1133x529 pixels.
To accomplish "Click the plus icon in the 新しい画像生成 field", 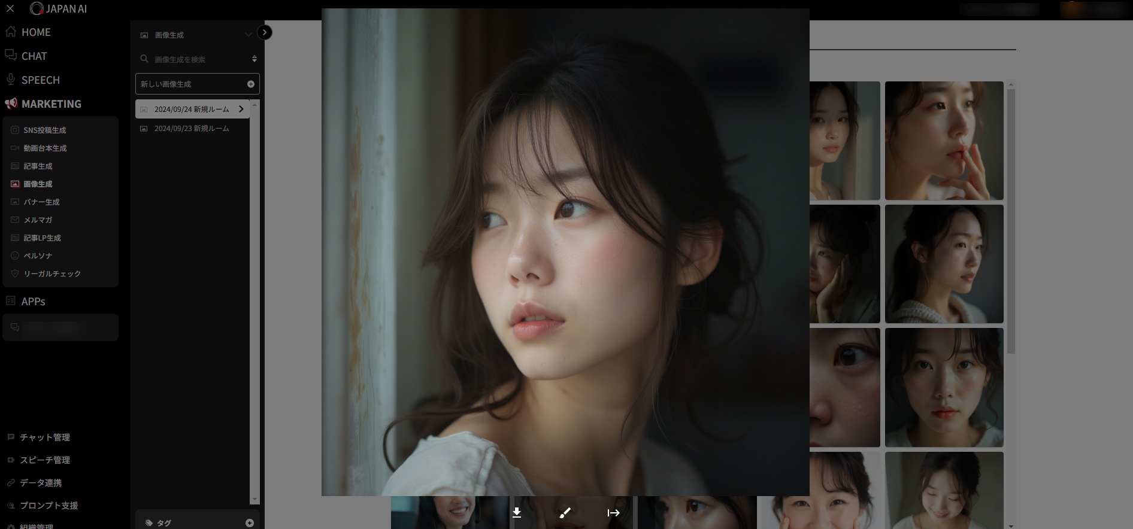I will 251,84.
